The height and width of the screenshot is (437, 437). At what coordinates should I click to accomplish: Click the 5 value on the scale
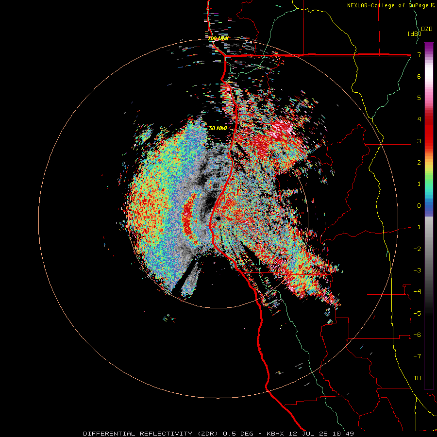(419, 98)
